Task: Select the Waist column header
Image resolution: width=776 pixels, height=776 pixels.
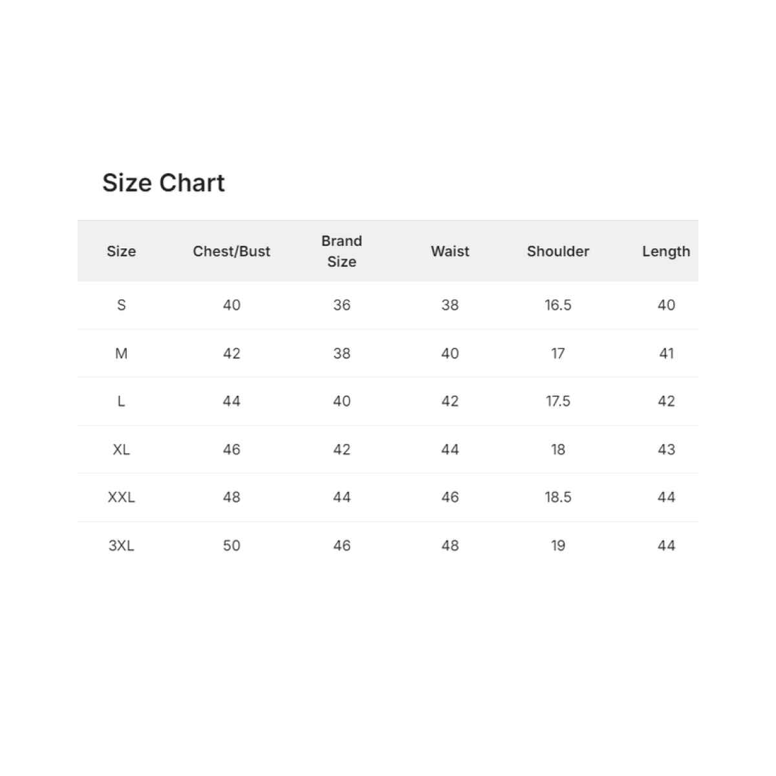Action: (450, 251)
